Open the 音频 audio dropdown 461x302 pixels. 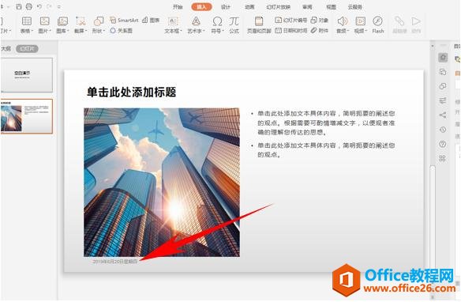pyautogui.click(x=343, y=31)
